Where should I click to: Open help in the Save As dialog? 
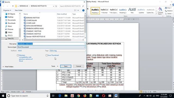coord(83,10)
